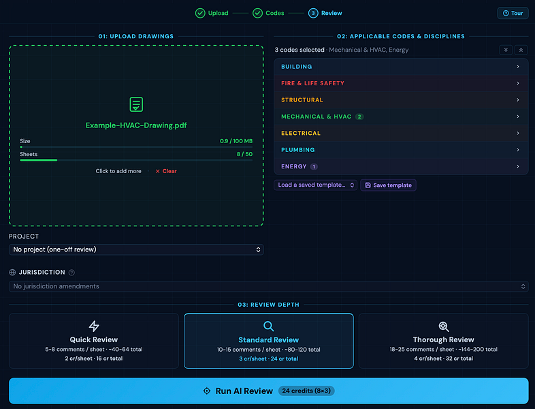This screenshot has height=409, width=535.
Task: Expand the Fire & Life Safety category
Action: tap(401, 83)
